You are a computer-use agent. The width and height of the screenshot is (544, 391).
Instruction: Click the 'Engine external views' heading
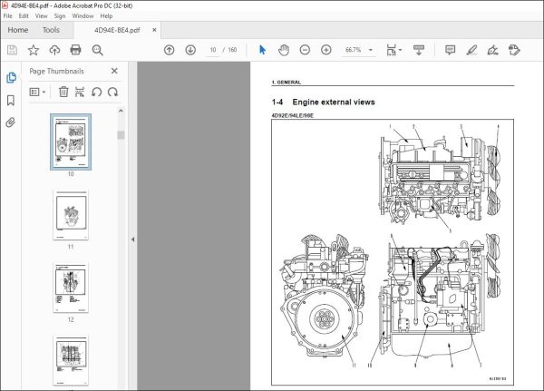334,103
